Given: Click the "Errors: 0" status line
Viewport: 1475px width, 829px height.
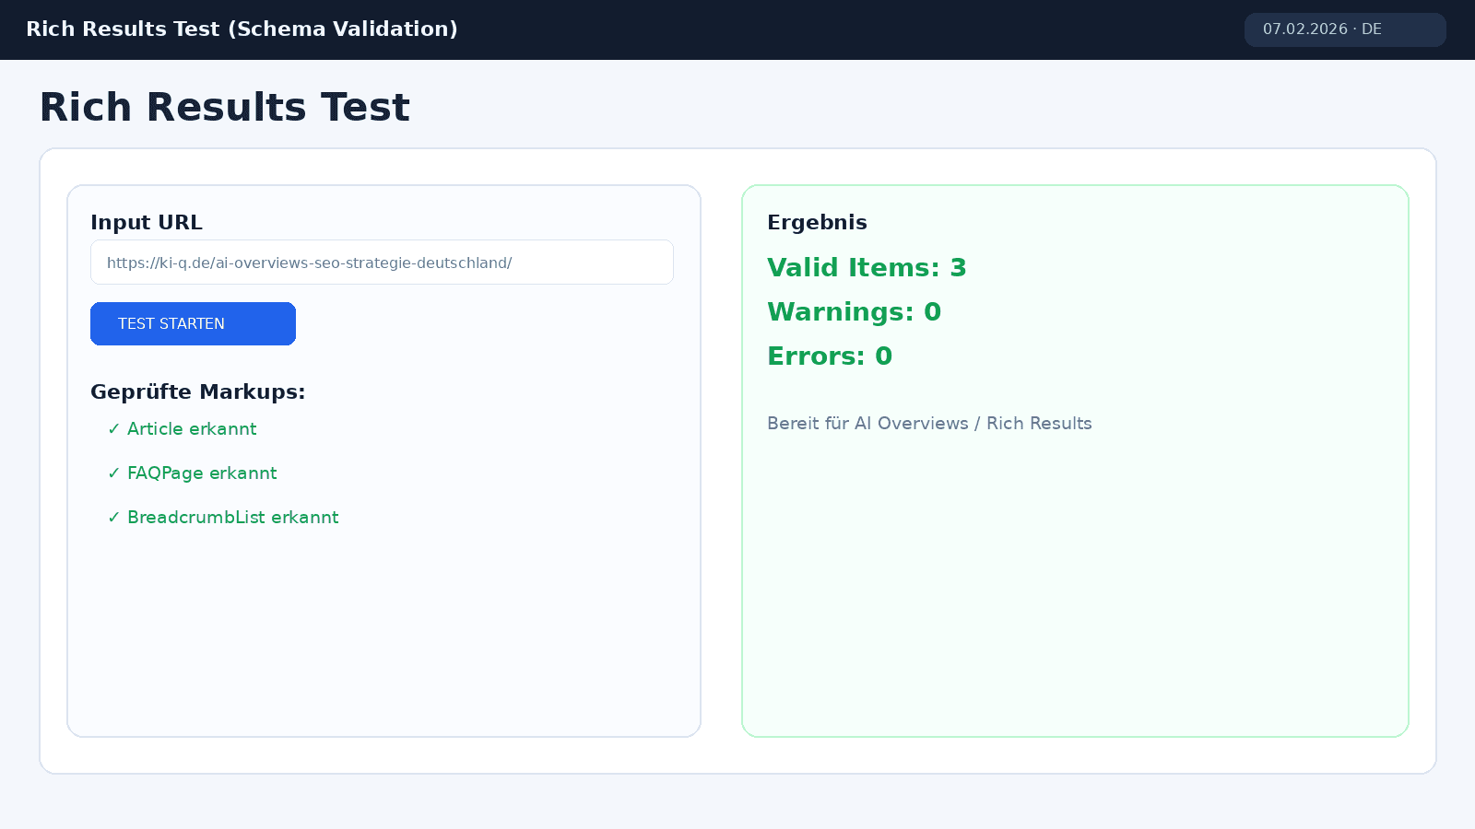Looking at the screenshot, I should (x=829, y=356).
